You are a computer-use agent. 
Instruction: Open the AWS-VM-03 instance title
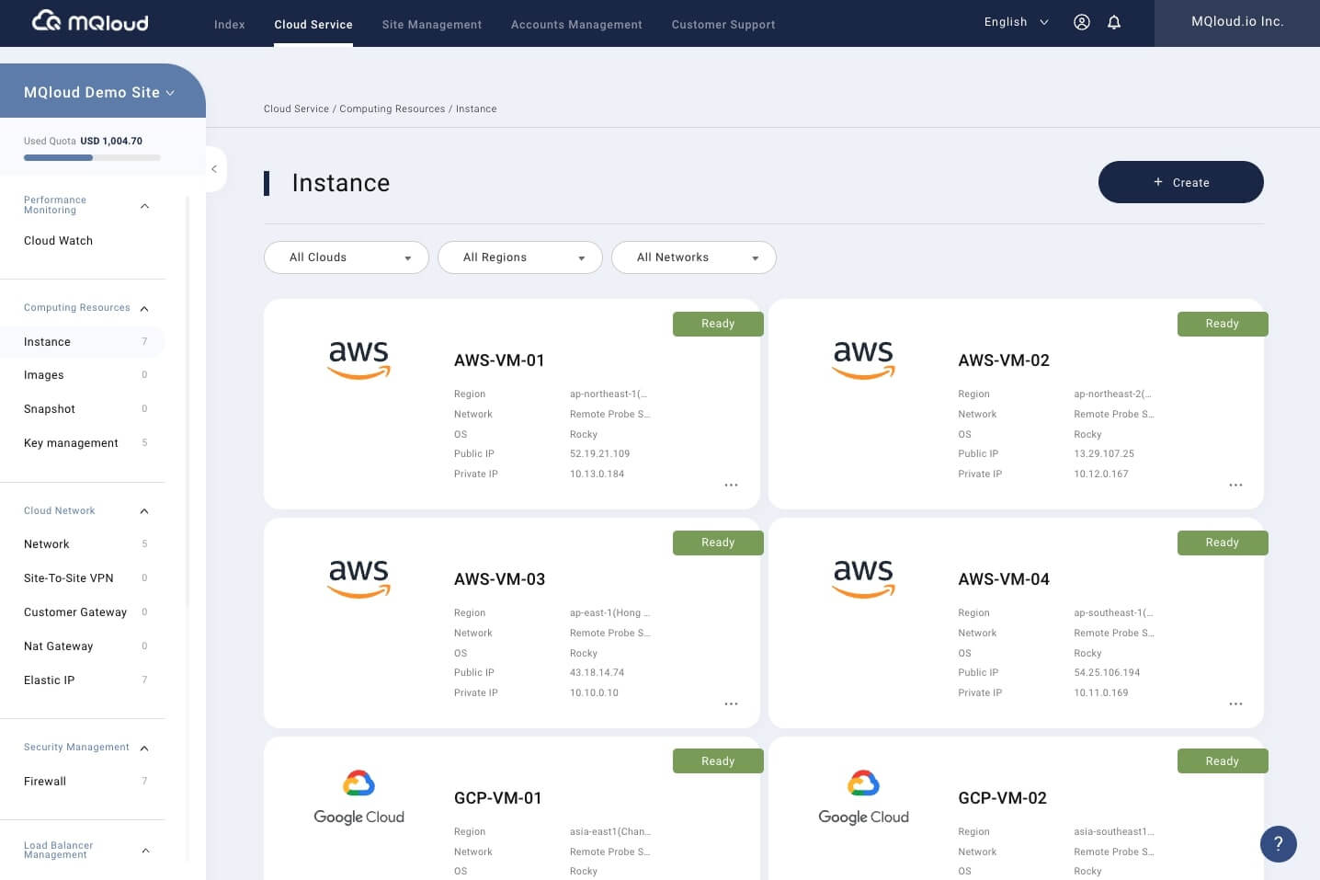coord(499,579)
